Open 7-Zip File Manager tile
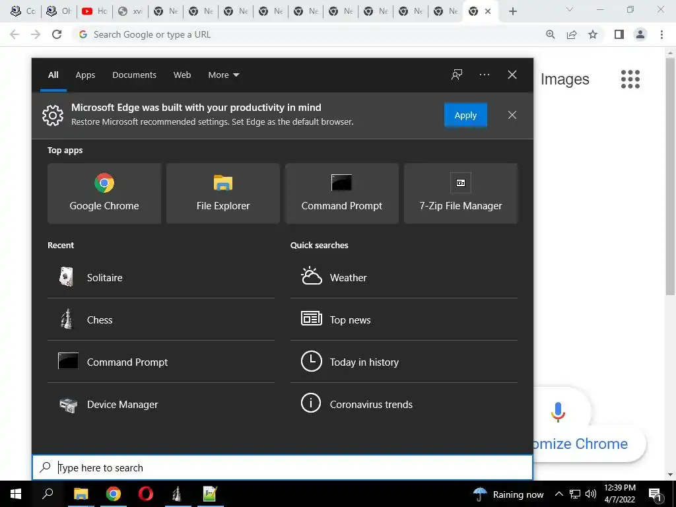 [460, 193]
